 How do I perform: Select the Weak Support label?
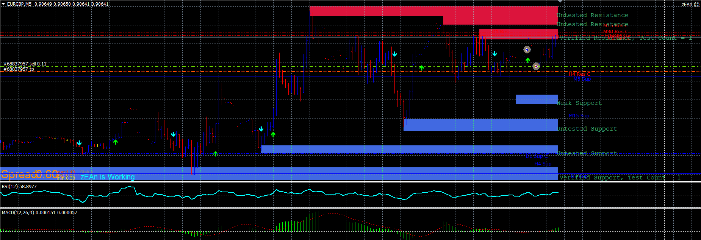click(579, 103)
